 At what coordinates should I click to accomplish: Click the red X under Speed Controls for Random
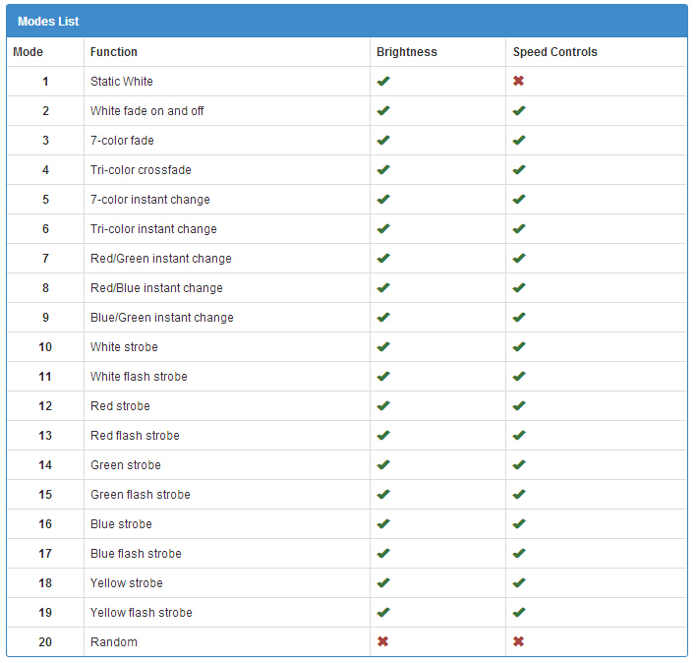[x=518, y=641]
